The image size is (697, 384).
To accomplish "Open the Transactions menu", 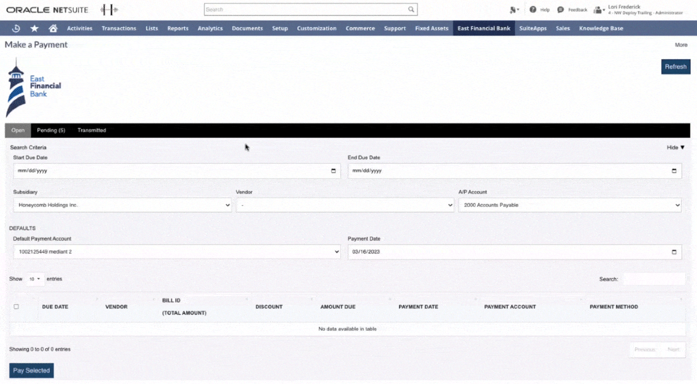I will click(119, 28).
